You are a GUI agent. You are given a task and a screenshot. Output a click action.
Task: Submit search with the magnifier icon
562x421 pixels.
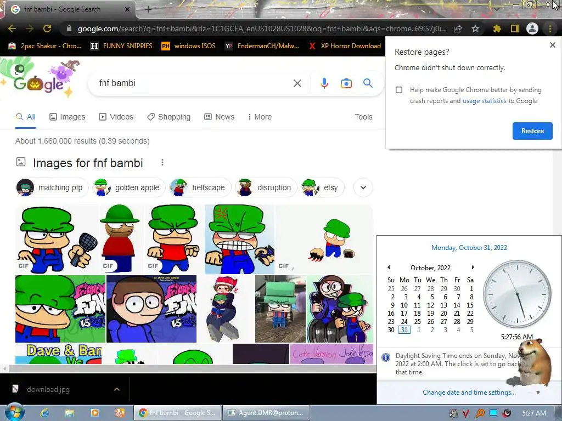(x=368, y=83)
